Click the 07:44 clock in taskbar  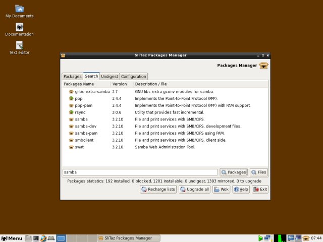[x=316, y=238]
